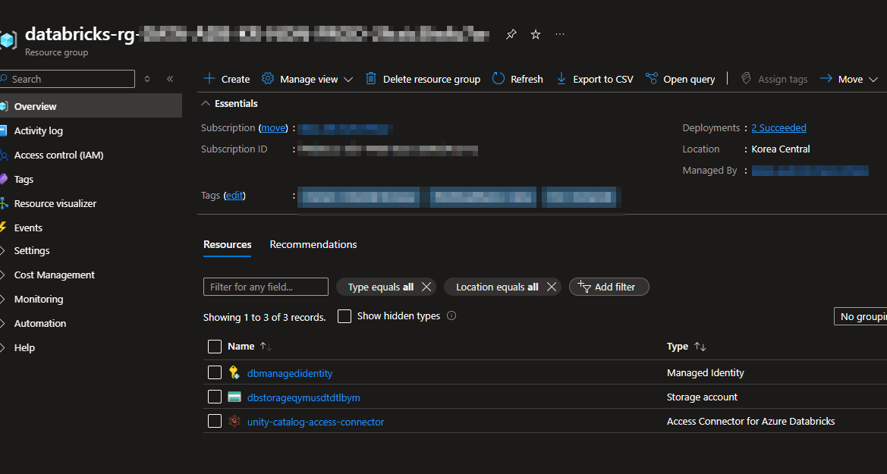Click the info icon beside Show hidden types

point(451,315)
